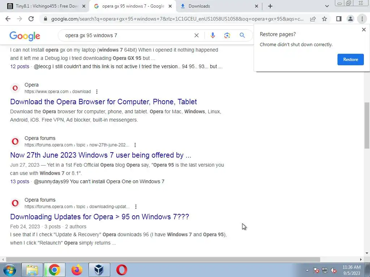Open network status tray icon
Image resolution: width=370 pixels, height=277 pixels.
(325, 271)
